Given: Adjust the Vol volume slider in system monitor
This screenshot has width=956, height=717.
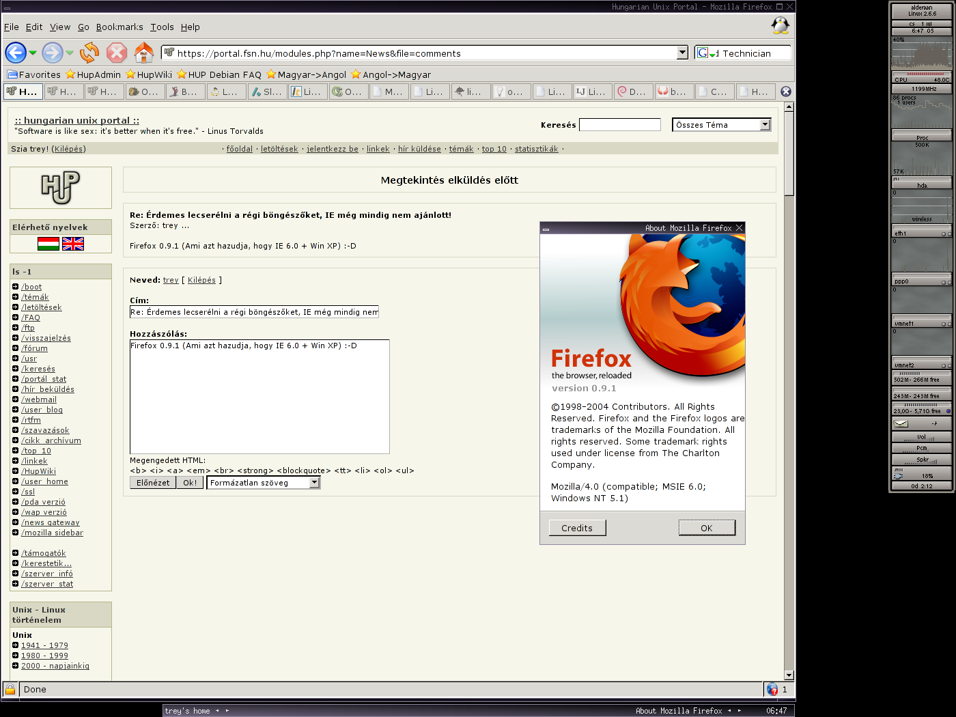Looking at the screenshot, I should (922, 437).
